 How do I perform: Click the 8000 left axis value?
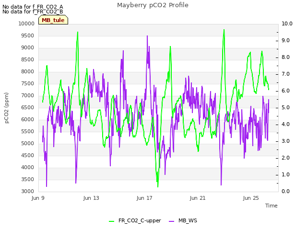point(28,71)
